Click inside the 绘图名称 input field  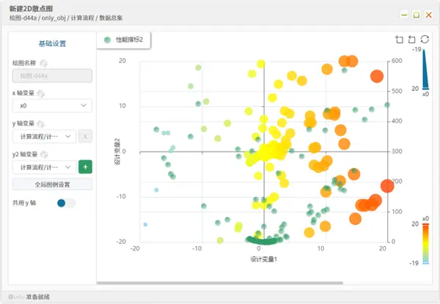52,76
